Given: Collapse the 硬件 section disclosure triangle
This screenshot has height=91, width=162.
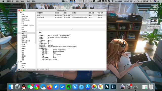Looking at the screenshot, I should point(19,12).
